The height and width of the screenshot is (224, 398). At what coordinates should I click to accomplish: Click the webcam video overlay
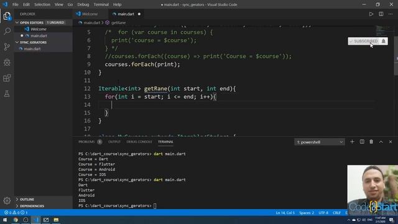click(373, 190)
